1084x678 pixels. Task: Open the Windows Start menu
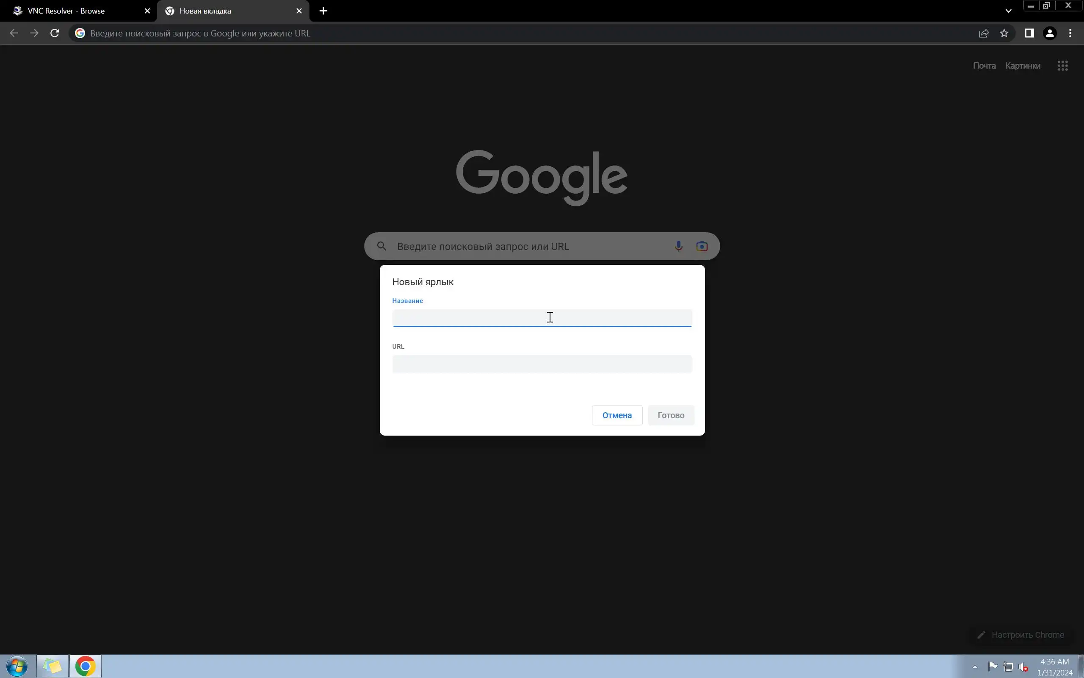click(17, 666)
